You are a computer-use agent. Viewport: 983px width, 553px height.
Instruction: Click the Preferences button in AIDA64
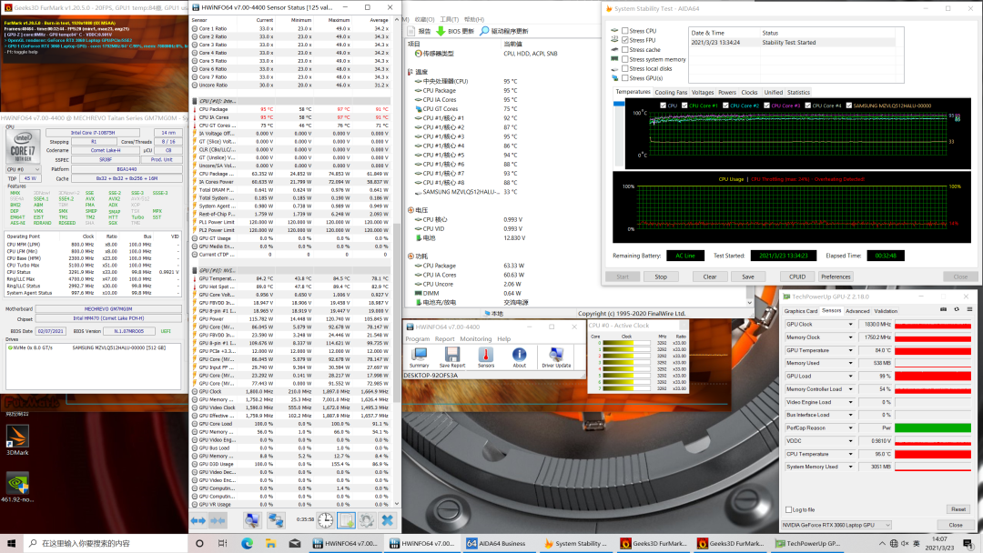(x=835, y=276)
